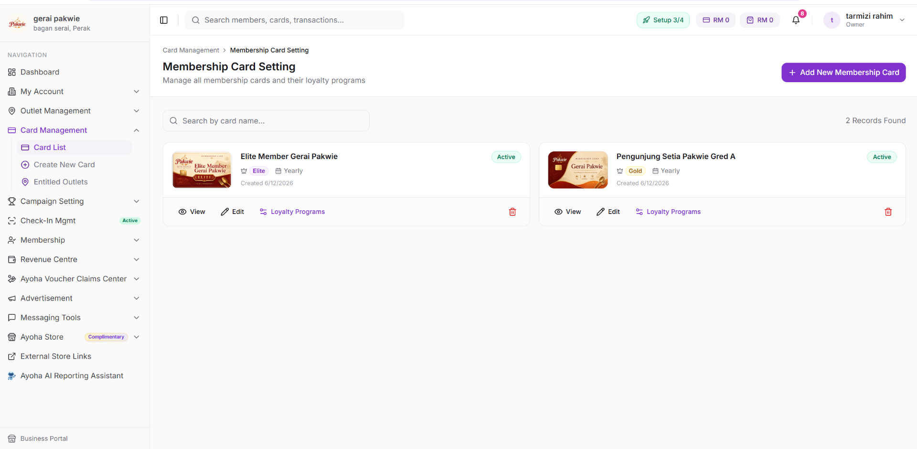The image size is (917, 449).
Task: Toggle the sidebar collapse icon
Action: [164, 20]
